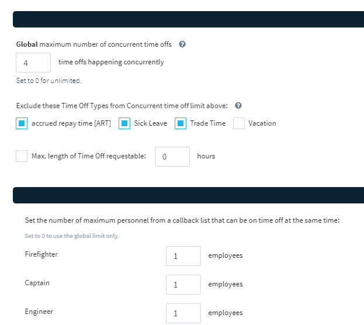
Task: Click the Vacation label text
Action: (x=262, y=123)
